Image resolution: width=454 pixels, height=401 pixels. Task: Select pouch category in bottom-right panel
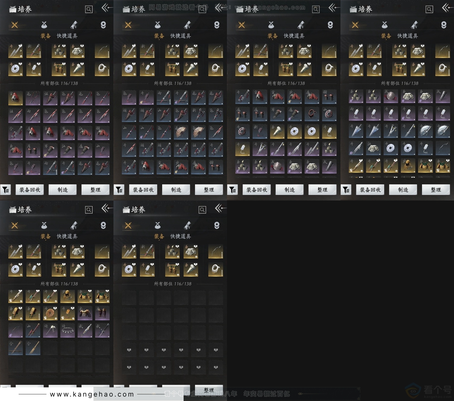(157, 226)
